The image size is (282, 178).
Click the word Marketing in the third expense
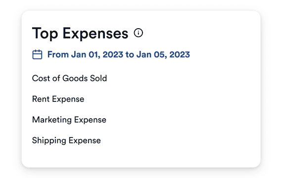(x=52, y=120)
